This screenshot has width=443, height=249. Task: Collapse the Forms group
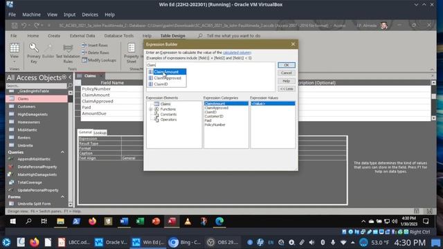62,196
